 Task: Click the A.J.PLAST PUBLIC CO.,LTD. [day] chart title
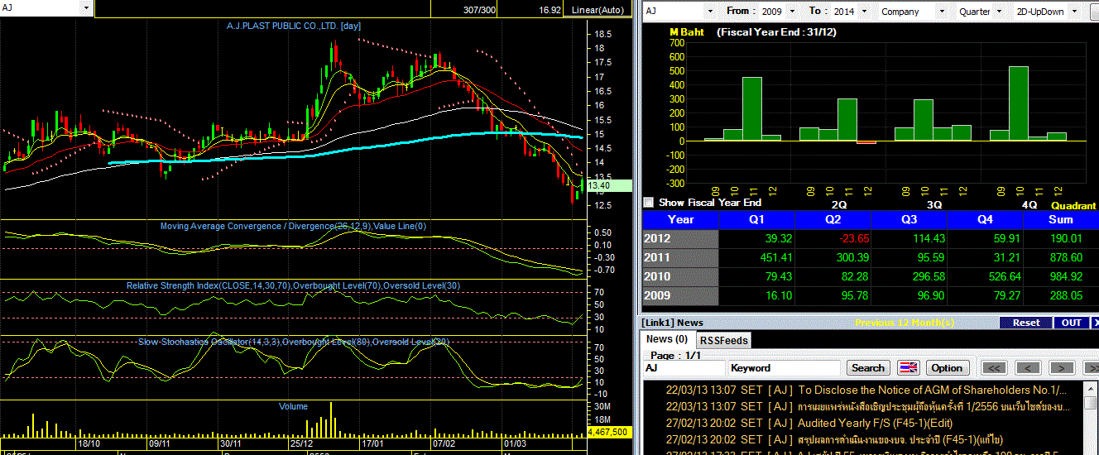[293, 26]
